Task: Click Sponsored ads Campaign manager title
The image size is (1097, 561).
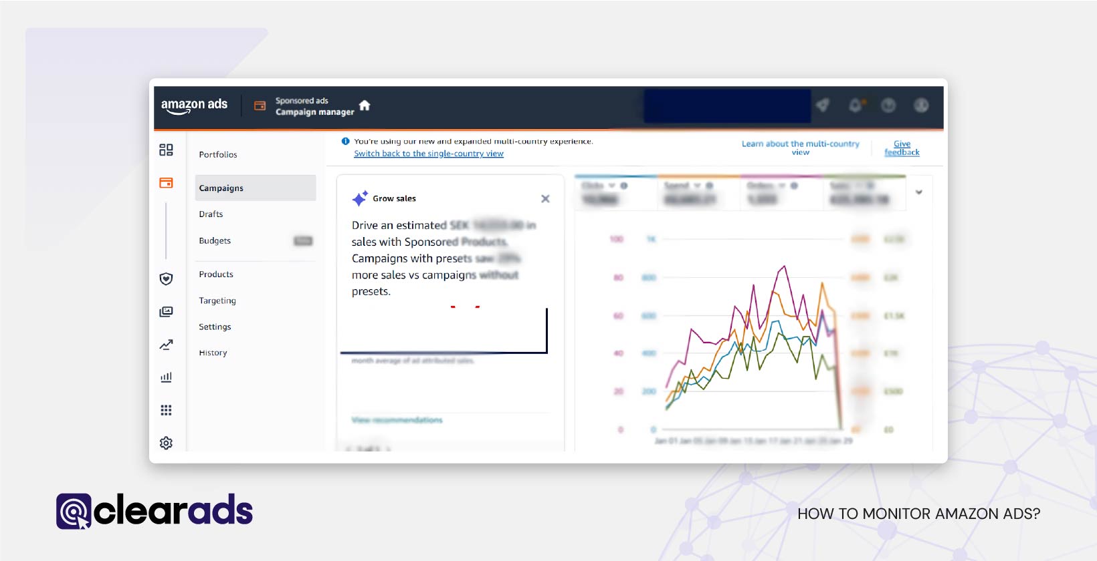Action: [314, 106]
